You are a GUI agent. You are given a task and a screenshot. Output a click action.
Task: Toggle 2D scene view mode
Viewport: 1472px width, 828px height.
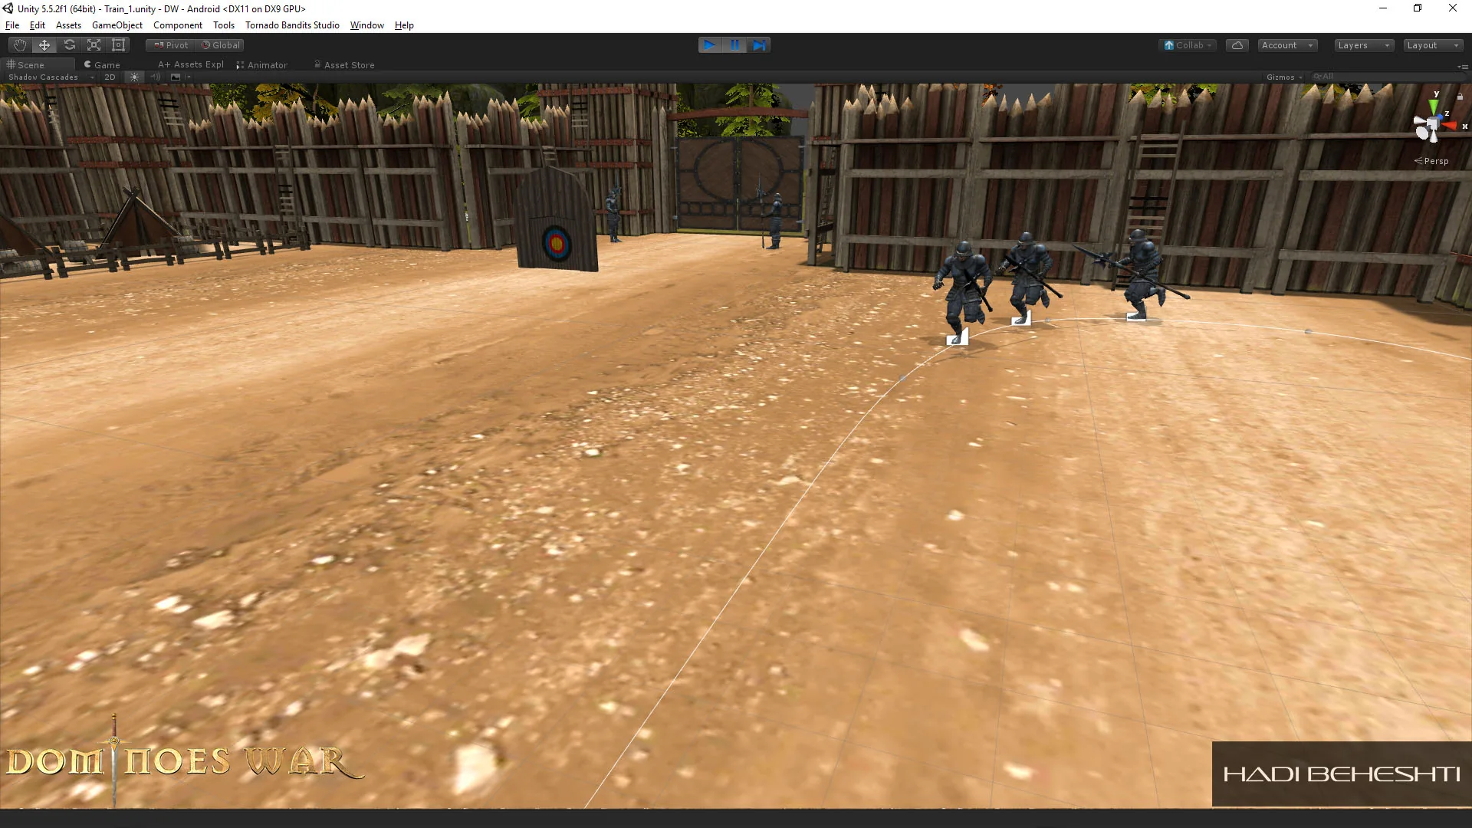(x=110, y=77)
